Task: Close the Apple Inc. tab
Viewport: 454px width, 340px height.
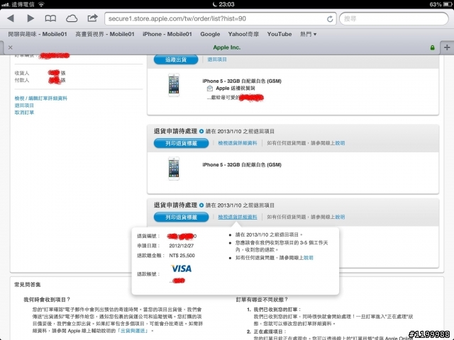Action: click(11, 47)
